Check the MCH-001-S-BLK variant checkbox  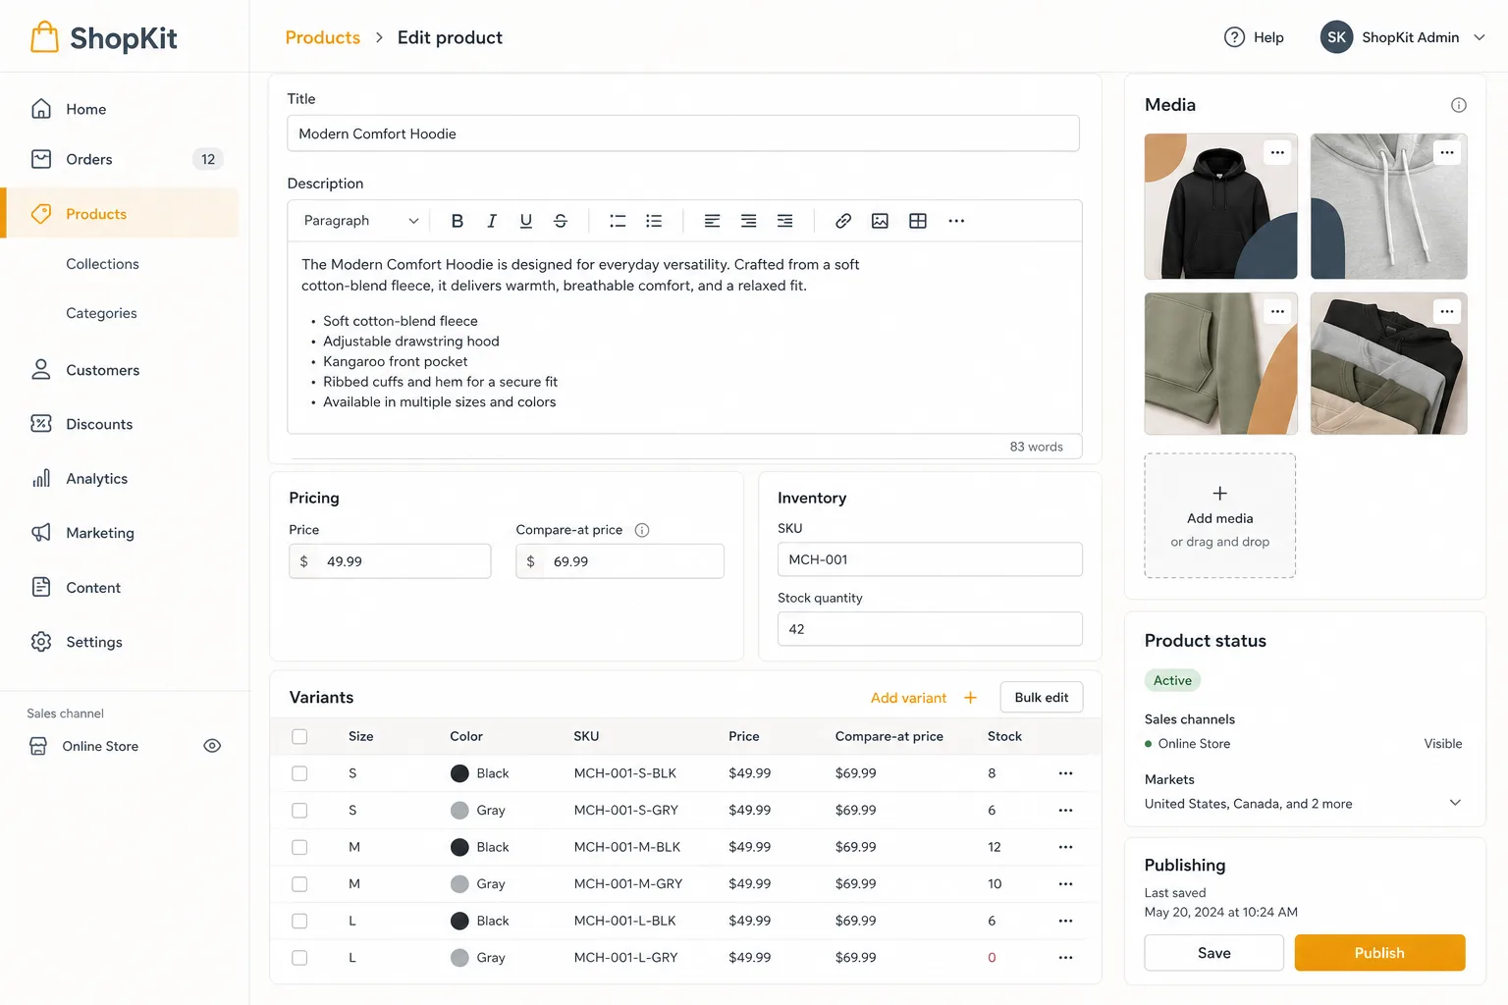pyautogui.click(x=299, y=773)
